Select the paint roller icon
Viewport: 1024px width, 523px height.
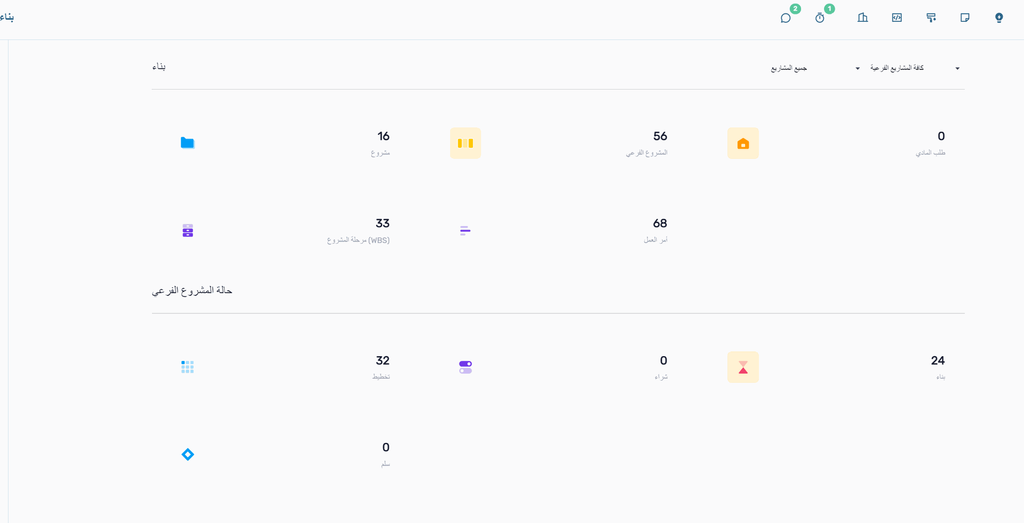(x=931, y=18)
